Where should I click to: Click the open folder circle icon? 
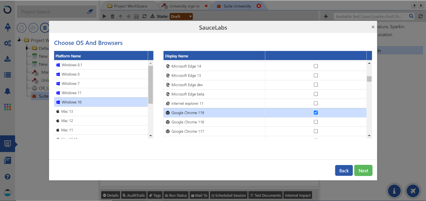33,28
